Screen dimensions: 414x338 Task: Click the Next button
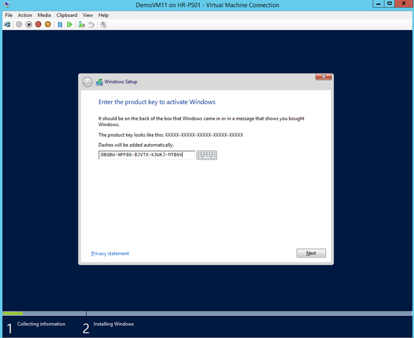[x=311, y=253]
